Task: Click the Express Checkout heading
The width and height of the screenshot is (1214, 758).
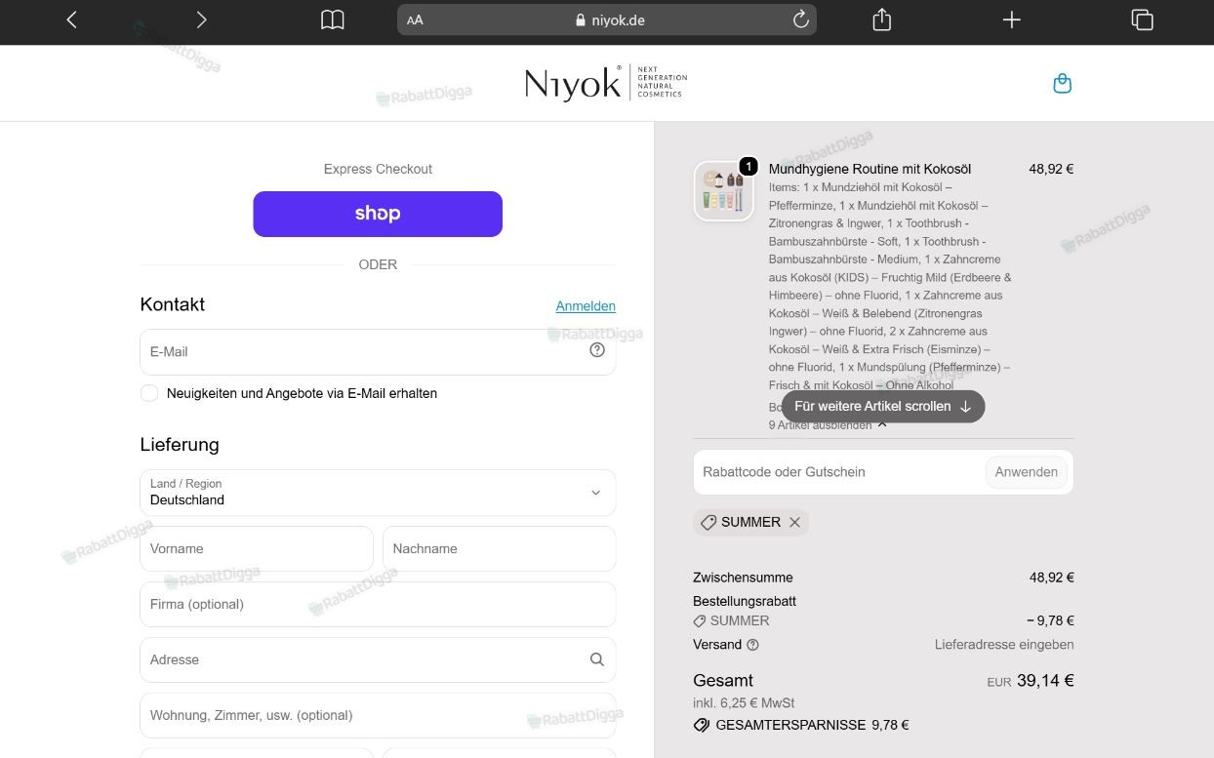Action: 378,169
